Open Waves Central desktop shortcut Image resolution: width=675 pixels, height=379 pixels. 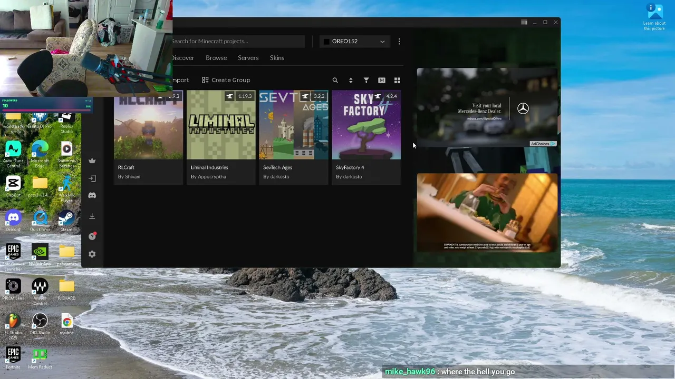[x=40, y=292]
